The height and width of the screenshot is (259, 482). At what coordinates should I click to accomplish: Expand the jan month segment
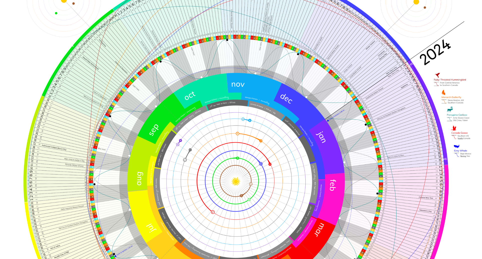[321, 137]
